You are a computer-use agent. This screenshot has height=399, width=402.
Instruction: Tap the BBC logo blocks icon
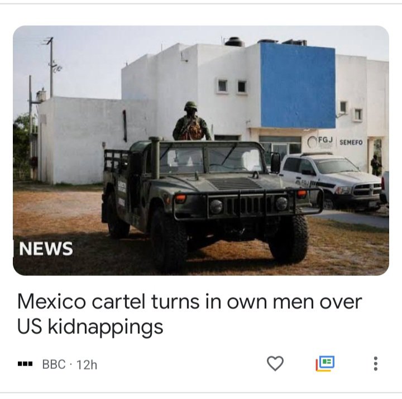coord(25,364)
